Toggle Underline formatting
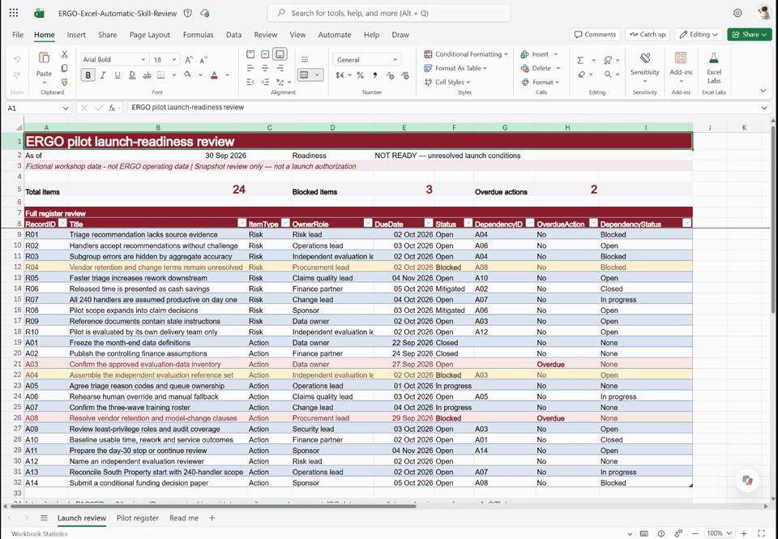 point(117,75)
